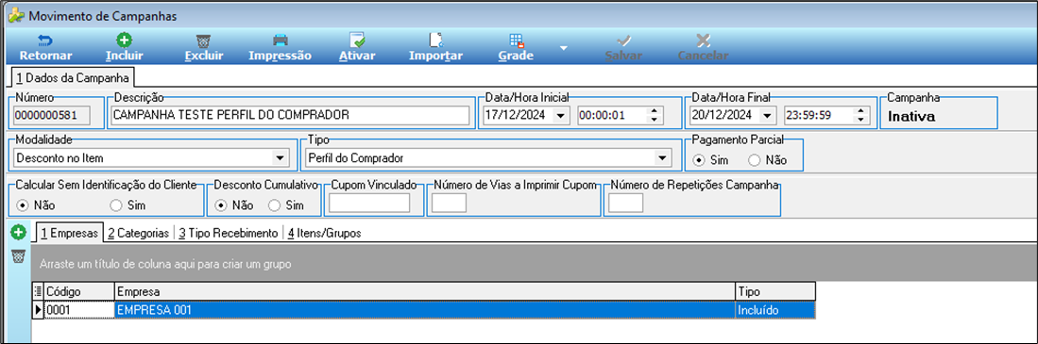The width and height of the screenshot is (1038, 344).
Task: Click the Cancelar X icon
Action: (703, 41)
